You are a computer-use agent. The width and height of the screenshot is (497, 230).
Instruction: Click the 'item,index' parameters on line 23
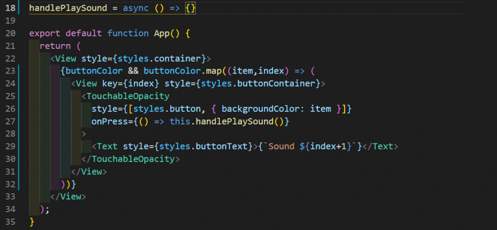[258, 71]
